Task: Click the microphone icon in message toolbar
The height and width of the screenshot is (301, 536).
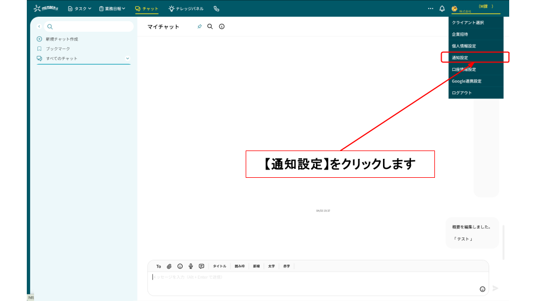Action: 190,266
